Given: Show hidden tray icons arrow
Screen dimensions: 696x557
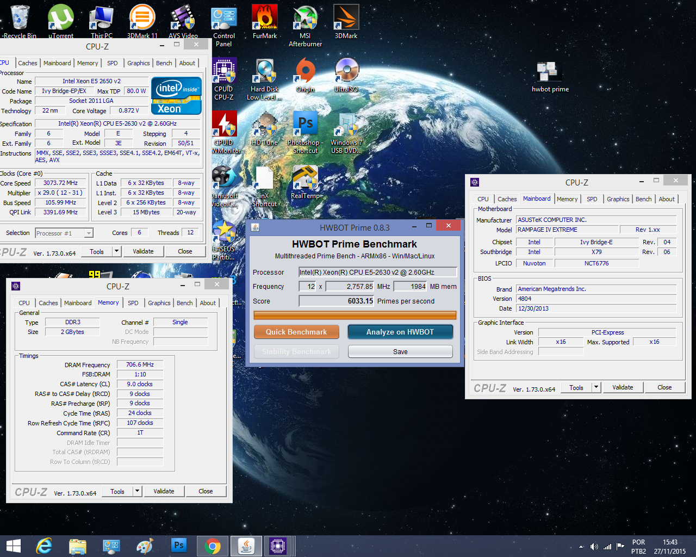Looking at the screenshot, I should pyautogui.click(x=581, y=547).
